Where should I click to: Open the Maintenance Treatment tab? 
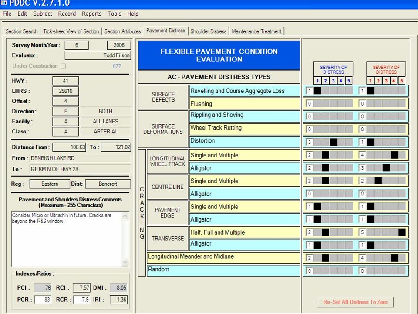pos(257,31)
